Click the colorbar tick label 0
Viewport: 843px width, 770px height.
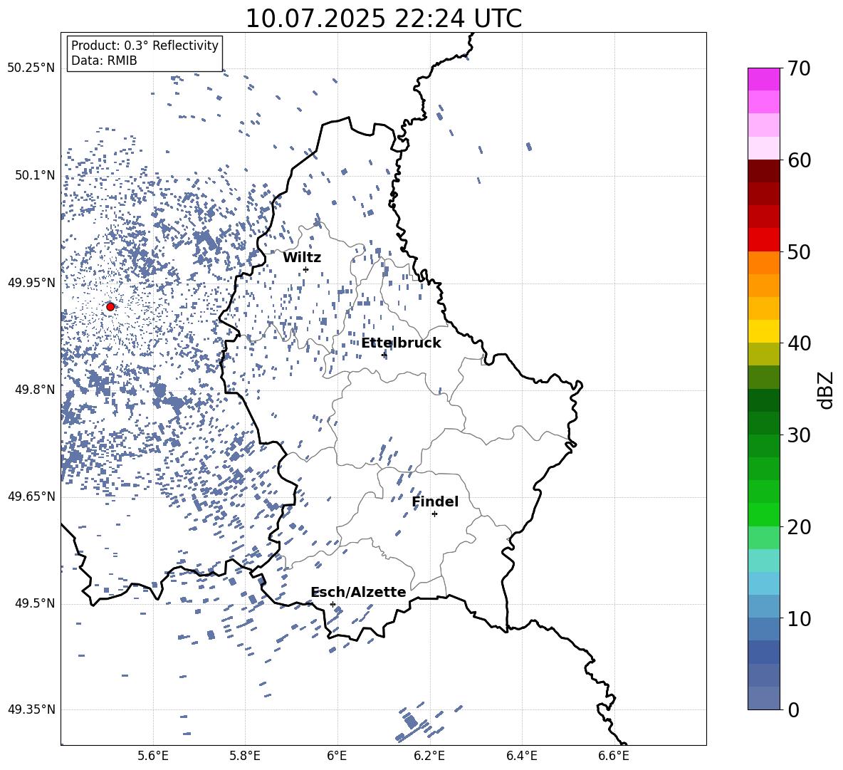click(x=793, y=710)
